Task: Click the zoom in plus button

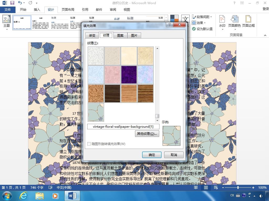Action: click(x=253, y=187)
